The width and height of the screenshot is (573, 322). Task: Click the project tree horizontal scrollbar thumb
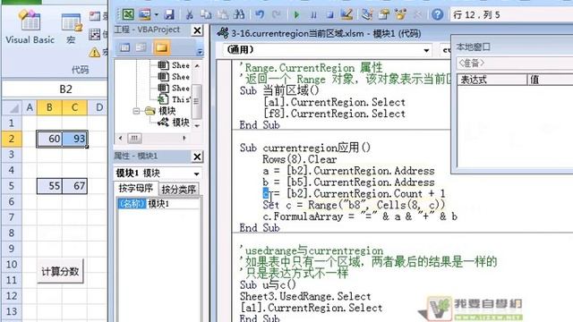(x=134, y=138)
